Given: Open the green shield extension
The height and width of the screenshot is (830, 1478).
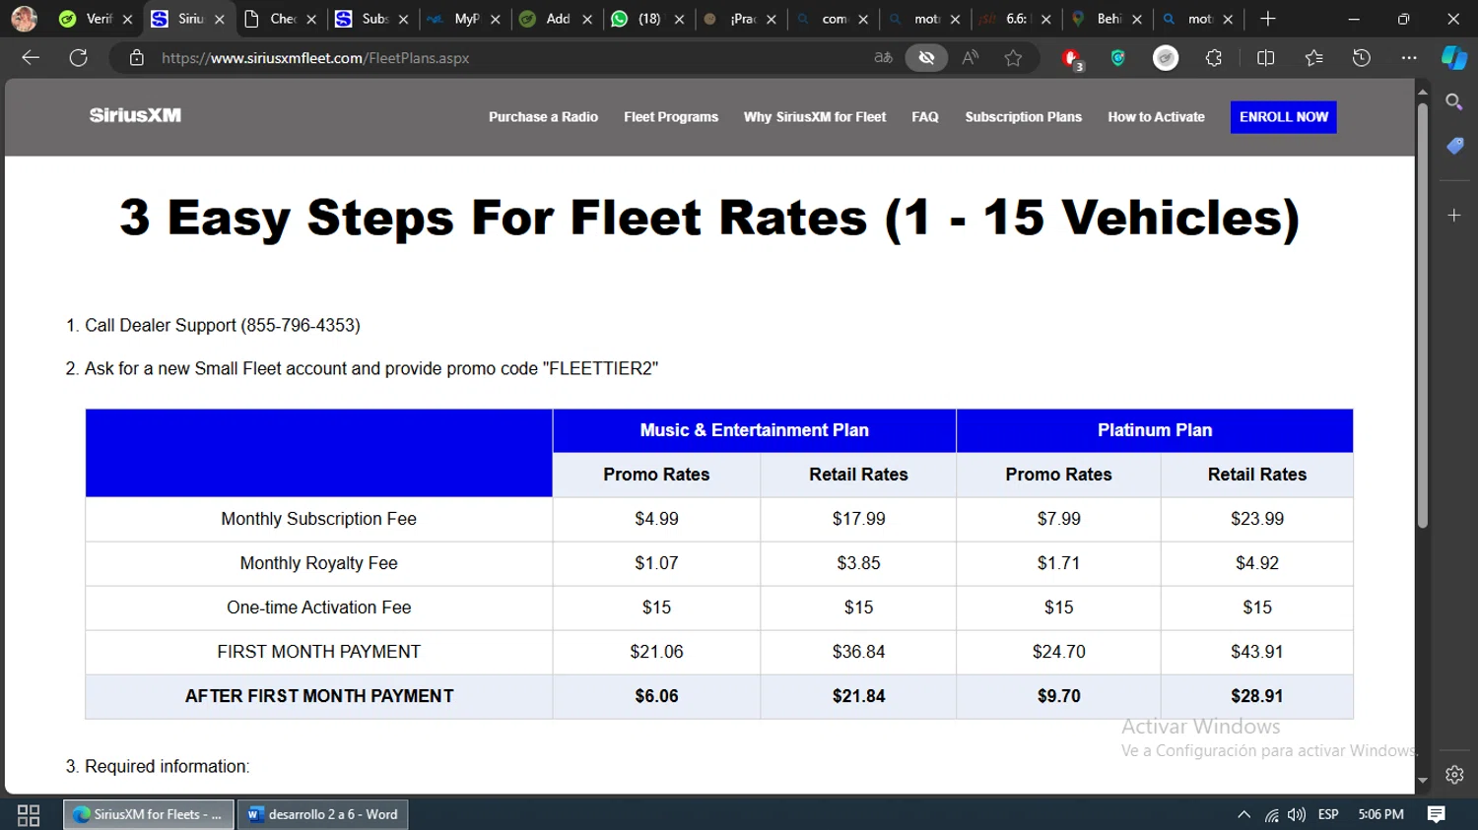Looking at the screenshot, I should click(x=1118, y=58).
